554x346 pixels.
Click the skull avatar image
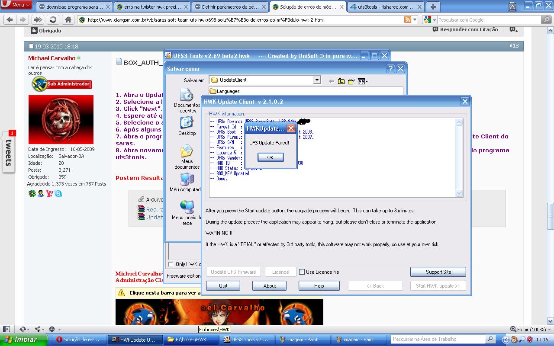[x=61, y=119]
